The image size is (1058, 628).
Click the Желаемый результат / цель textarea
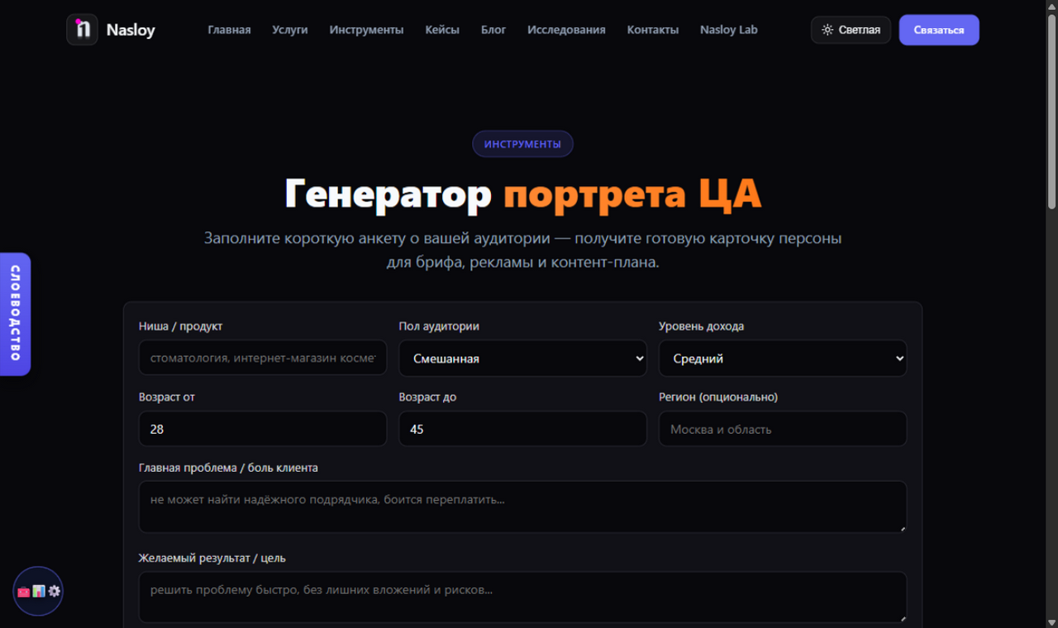coord(522,597)
